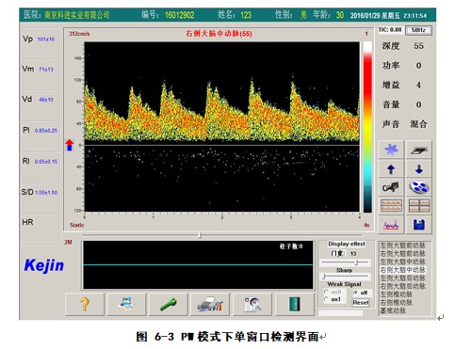Click the blue snowflake freeze icon
The height and width of the screenshot is (349, 455).
[391, 150]
